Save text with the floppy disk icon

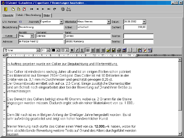[x=113, y=50]
